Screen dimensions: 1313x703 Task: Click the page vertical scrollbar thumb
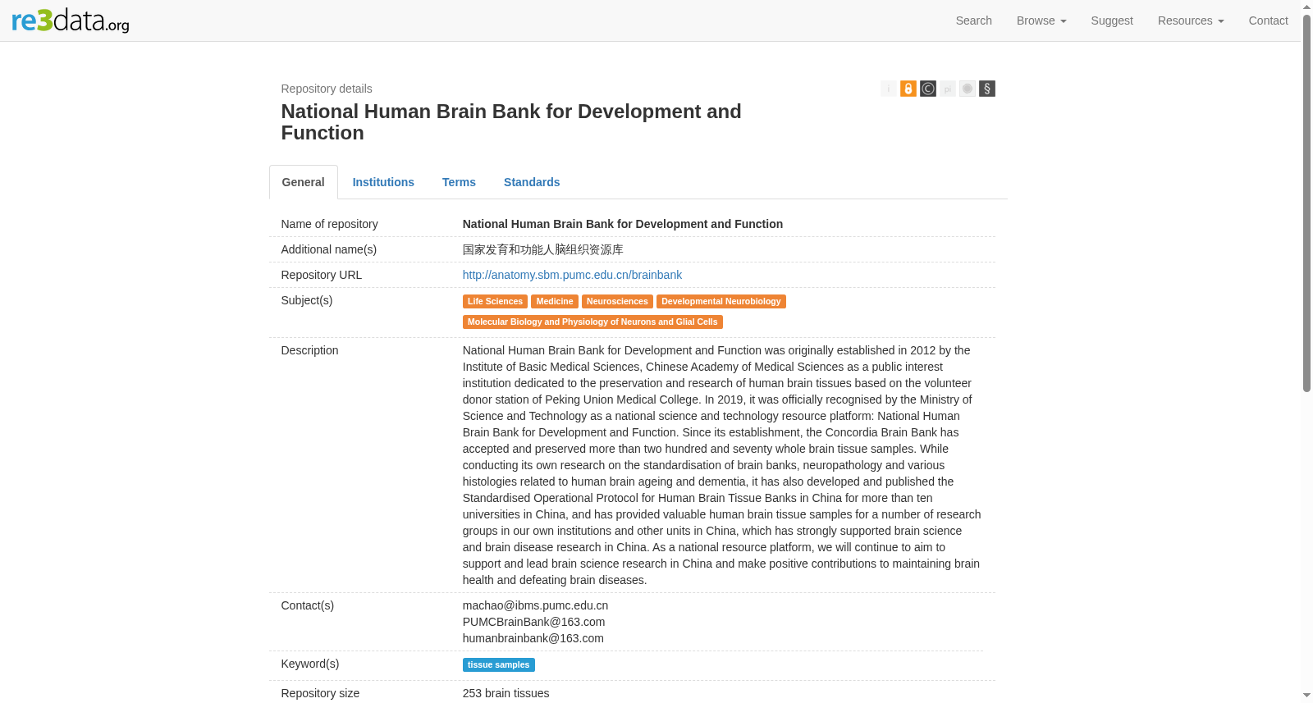click(x=1306, y=203)
